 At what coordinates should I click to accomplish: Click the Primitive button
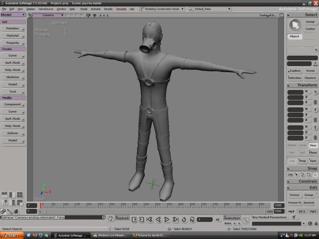tap(13, 28)
